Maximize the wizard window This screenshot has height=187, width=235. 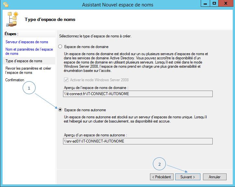214,3
